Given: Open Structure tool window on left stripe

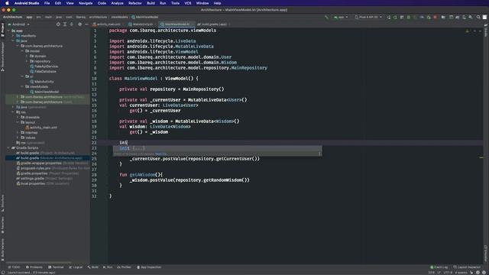Looking at the screenshot, I should [x=2, y=203].
